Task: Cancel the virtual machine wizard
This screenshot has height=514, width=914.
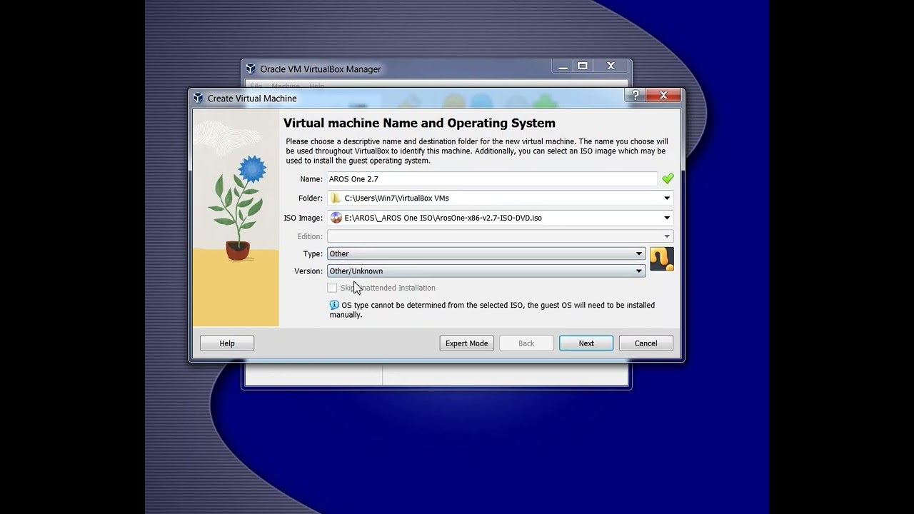Action: pyautogui.click(x=646, y=343)
